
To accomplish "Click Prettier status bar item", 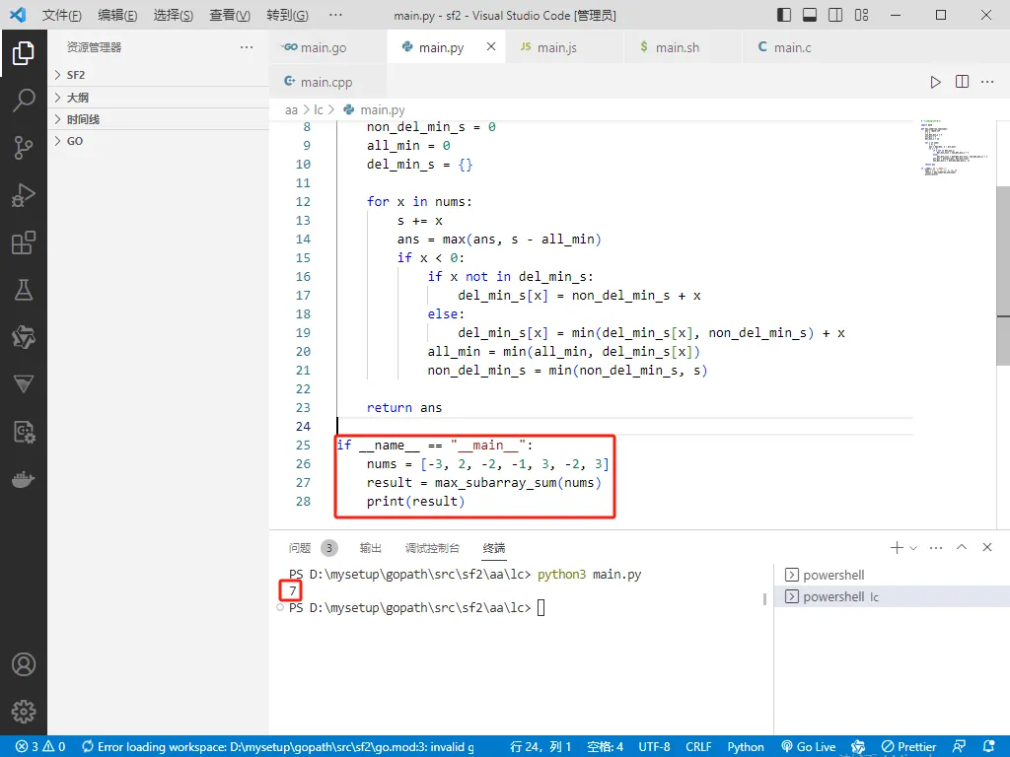I will (908, 747).
